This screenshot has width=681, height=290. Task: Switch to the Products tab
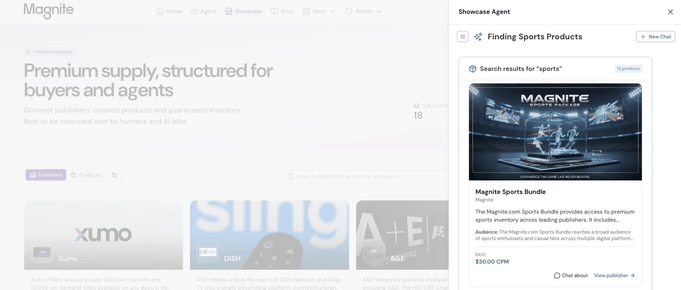85,175
